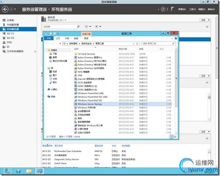Open the notifications flag in Server Manager
This screenshot has width=220, height=176.
coord(172,9)
